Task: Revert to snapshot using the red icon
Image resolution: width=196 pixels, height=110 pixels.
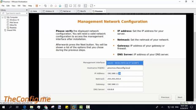Action: (x=56, y=6)
